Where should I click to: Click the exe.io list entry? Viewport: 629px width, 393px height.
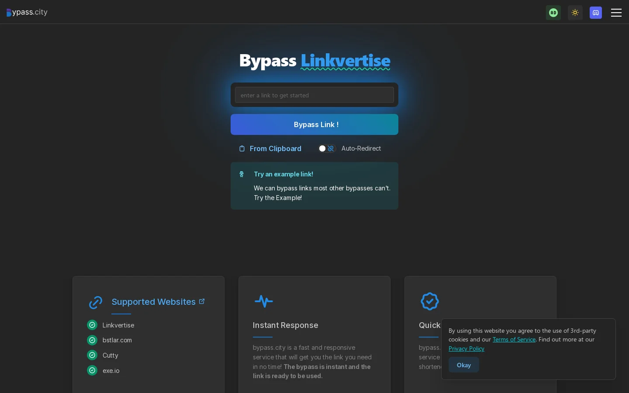(111, 371)
